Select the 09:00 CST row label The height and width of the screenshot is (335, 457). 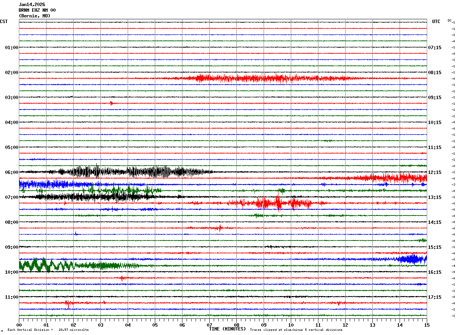[12, 247]
